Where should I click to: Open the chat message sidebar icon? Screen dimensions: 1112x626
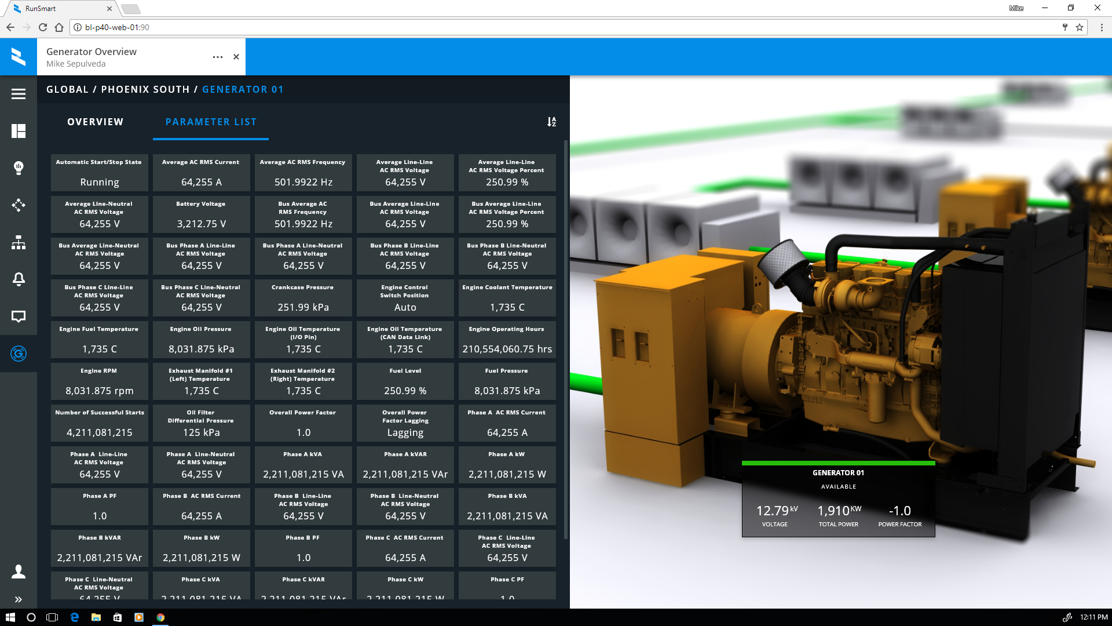point(19,316)
